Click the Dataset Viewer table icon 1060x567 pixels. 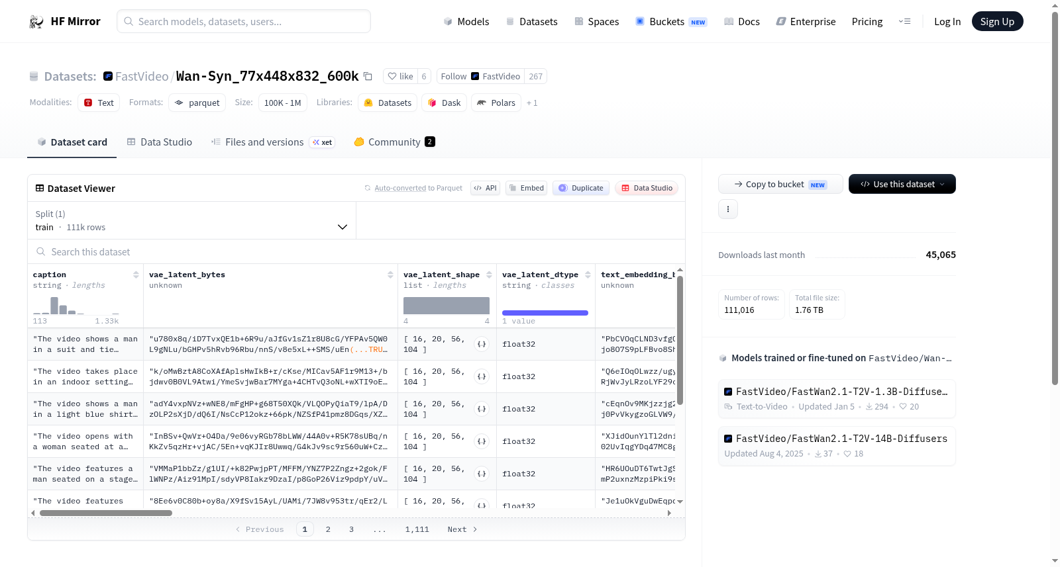pos(40,189)
